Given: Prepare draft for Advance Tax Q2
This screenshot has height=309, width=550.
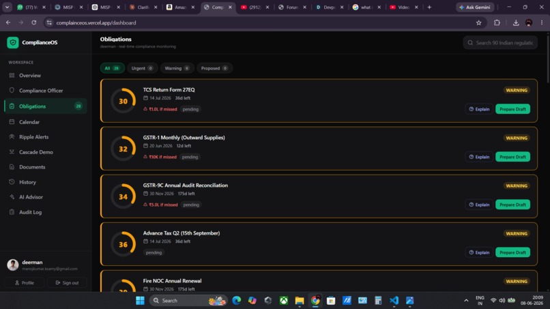Looking at the screenshot, I should [512, 252].
